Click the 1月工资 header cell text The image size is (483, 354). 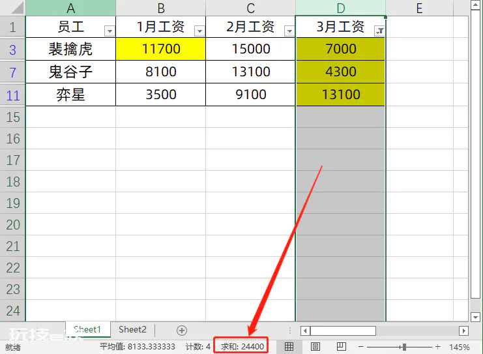160,27
